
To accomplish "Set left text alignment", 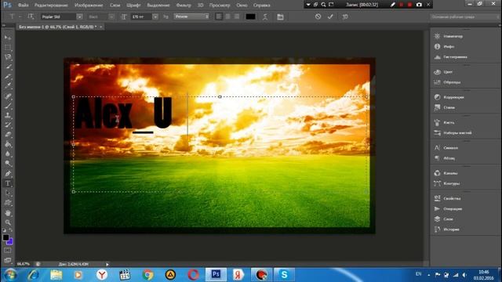I will click(219, 16).
